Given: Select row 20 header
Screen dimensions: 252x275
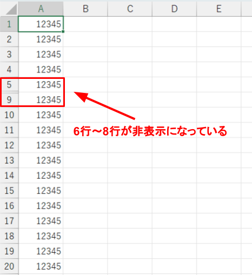Looking at the screenshot, I should pyautogui.click(x=9, y=266).
